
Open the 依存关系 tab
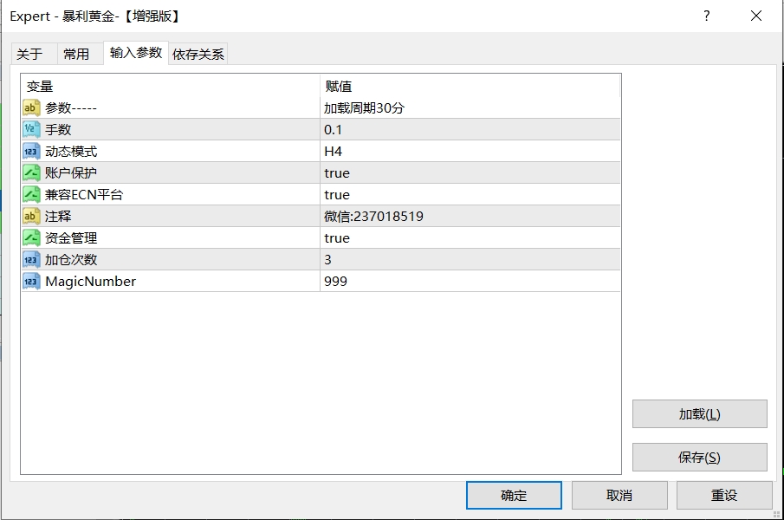(x=198, y=54)
